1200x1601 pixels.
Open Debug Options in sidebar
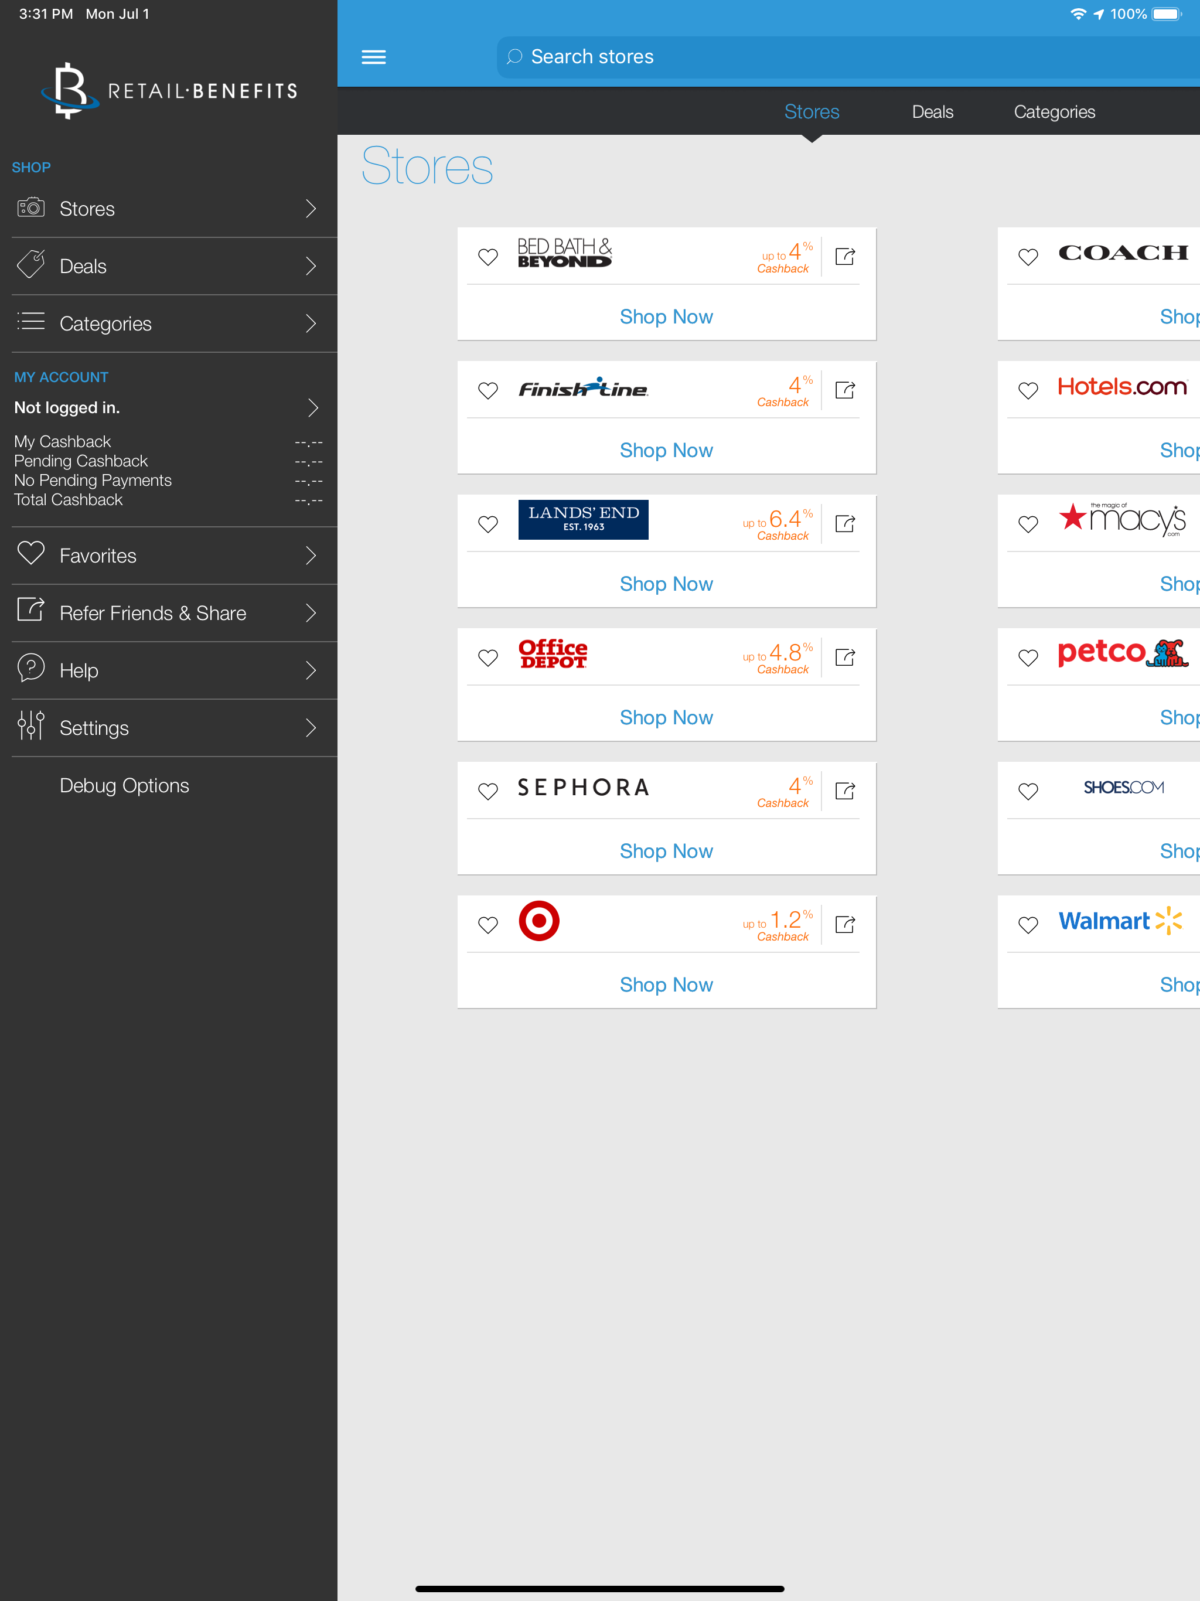(124, 785)
